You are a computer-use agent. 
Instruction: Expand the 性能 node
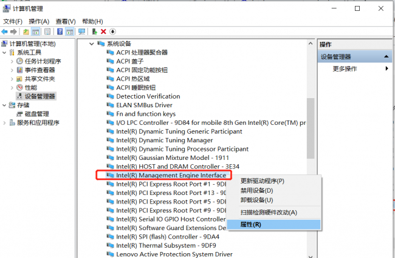[12, 88]
